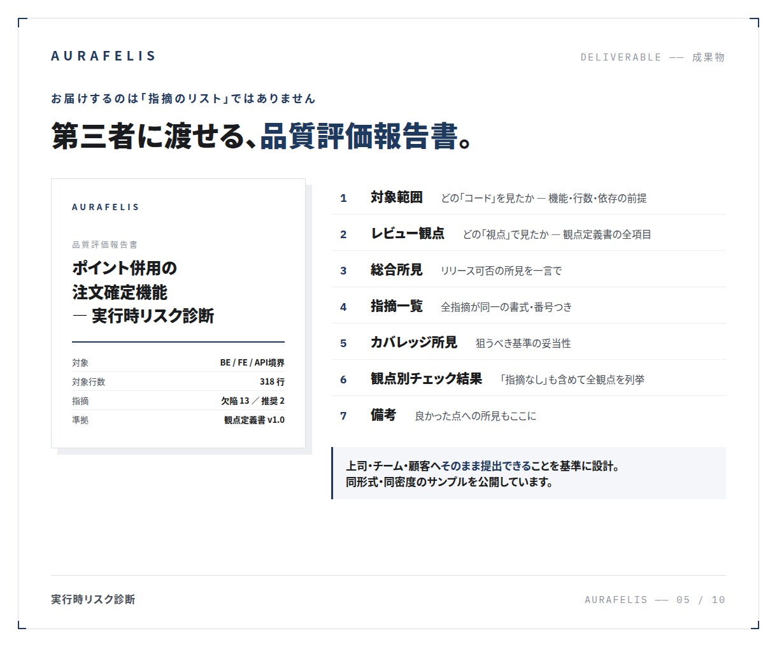Click the AURAFELIS text on the report card
The width and height of the screenshot is (777, 647).
click(106, 207)
